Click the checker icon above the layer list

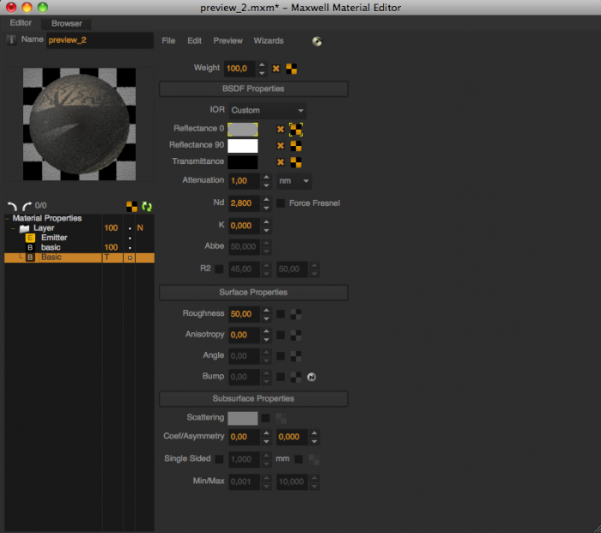point(131,207)
